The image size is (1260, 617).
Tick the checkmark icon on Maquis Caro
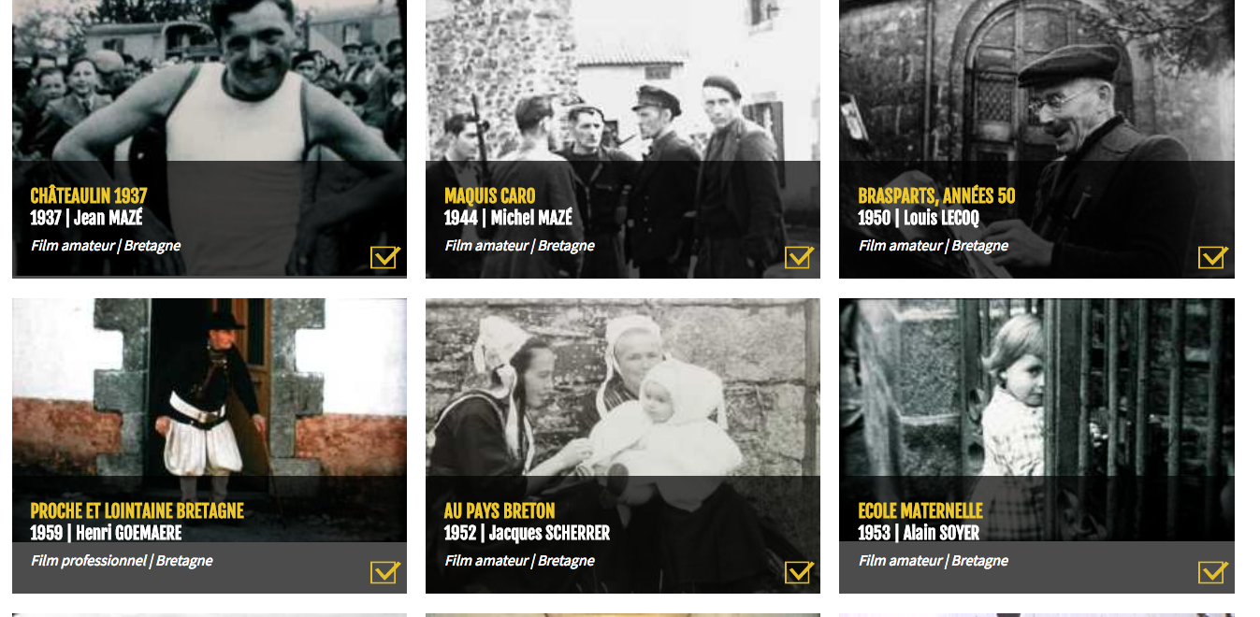(x=799, y=257)
